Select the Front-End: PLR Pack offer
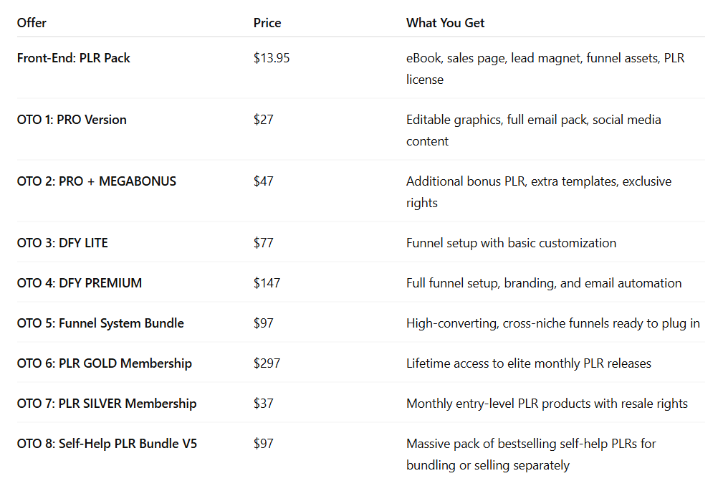The width and height of the screenshot is (723, 486). (x=73, y=58)
